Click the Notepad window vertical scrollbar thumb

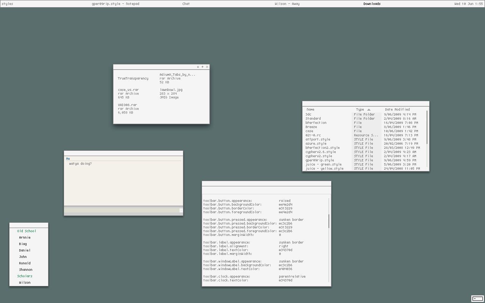tap(329, 221)
